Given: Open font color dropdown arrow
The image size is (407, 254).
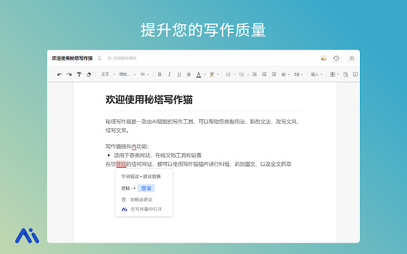Looking at the screenshot, I should coord(205,75).
